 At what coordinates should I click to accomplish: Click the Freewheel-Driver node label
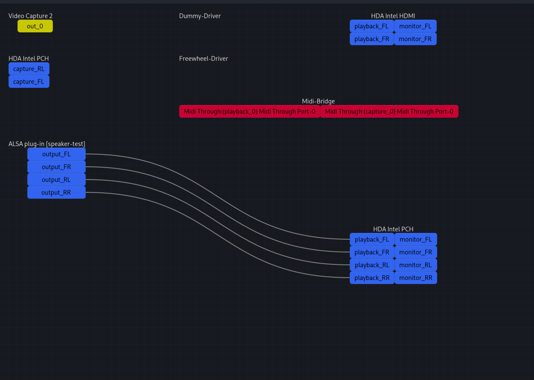[204, 58]
